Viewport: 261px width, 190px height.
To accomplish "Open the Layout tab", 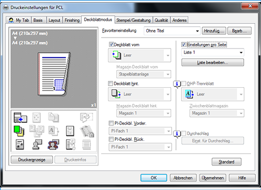I will point(54,20).
